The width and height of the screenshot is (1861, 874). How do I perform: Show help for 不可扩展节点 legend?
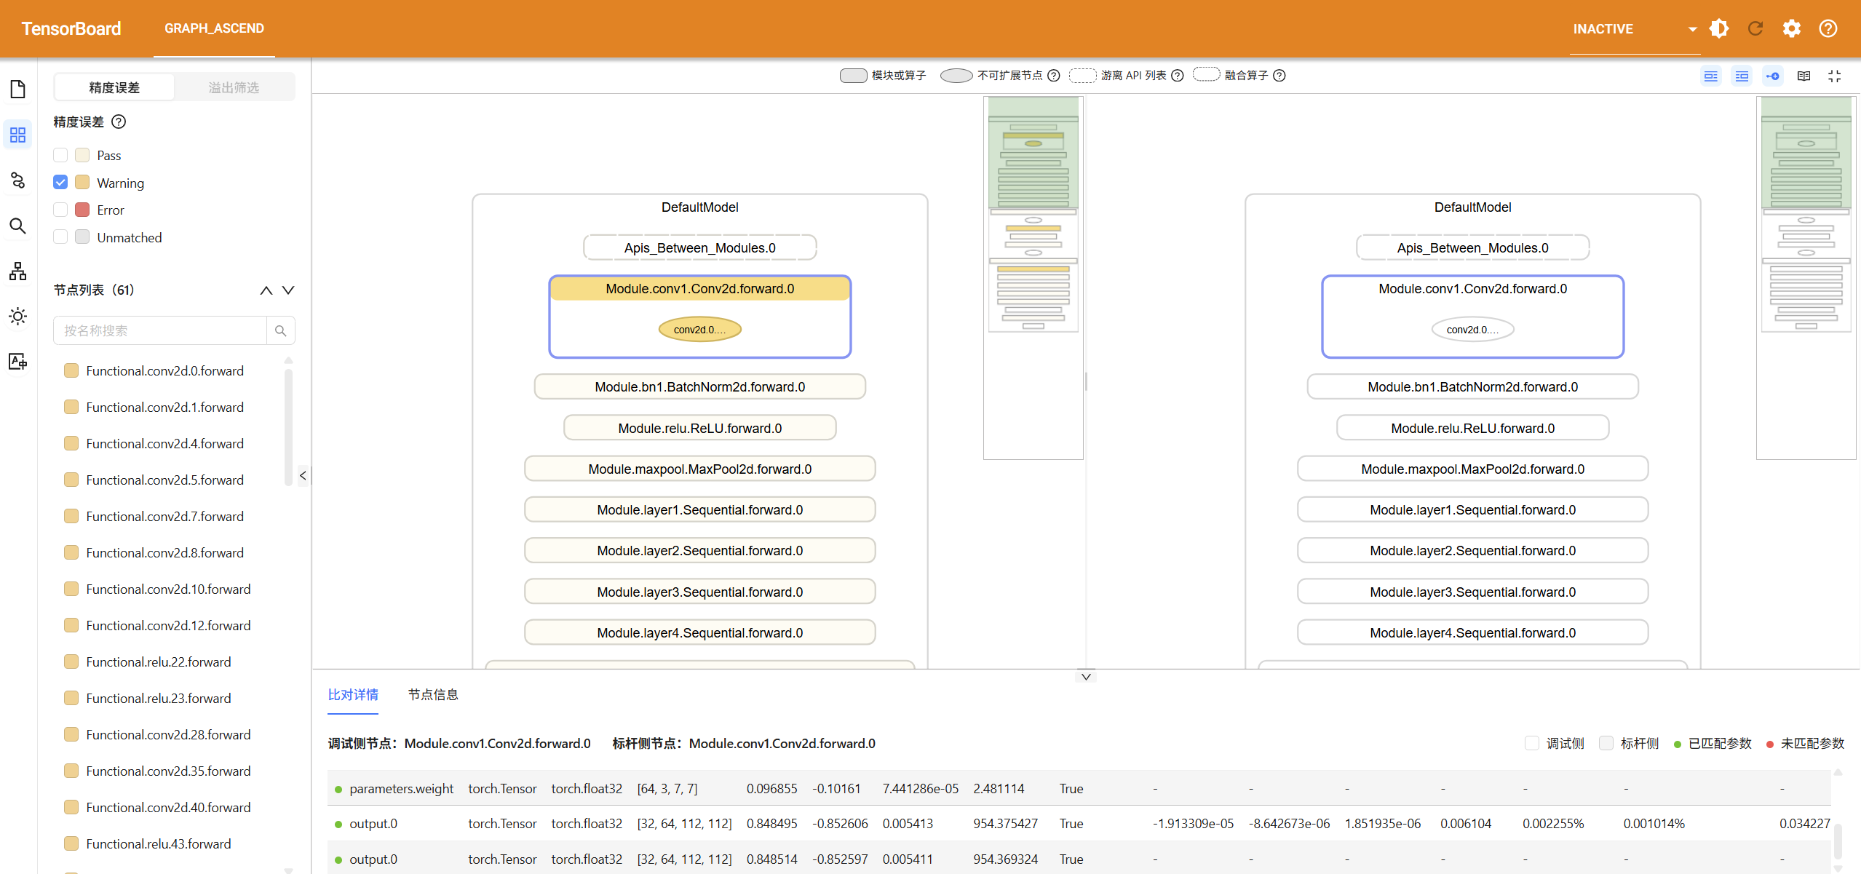1053,76
